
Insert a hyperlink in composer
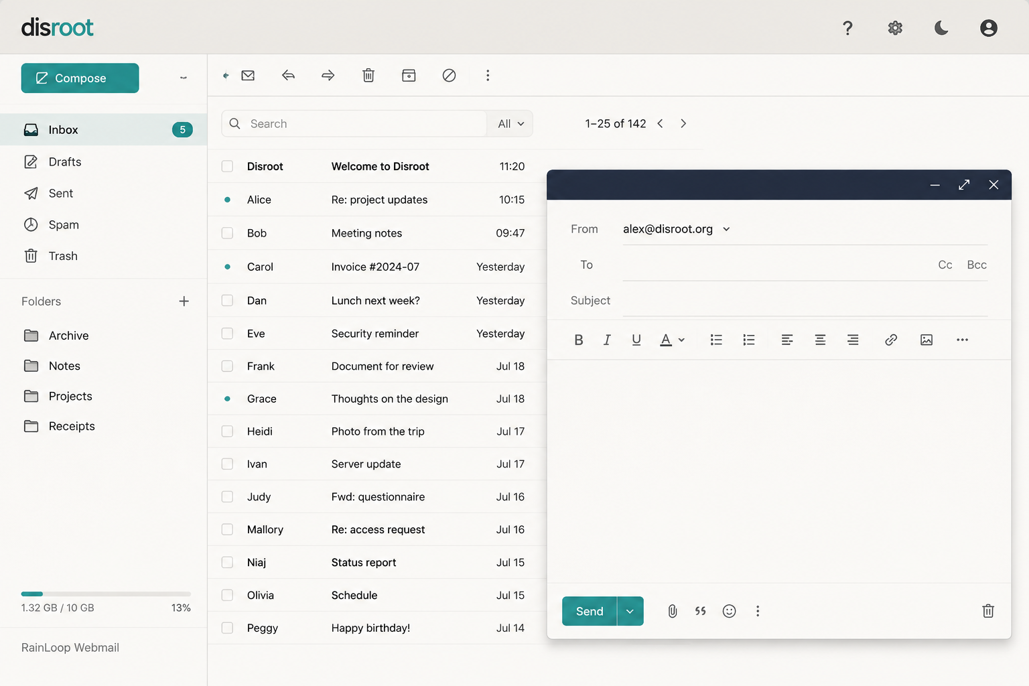tap(891, 340)
